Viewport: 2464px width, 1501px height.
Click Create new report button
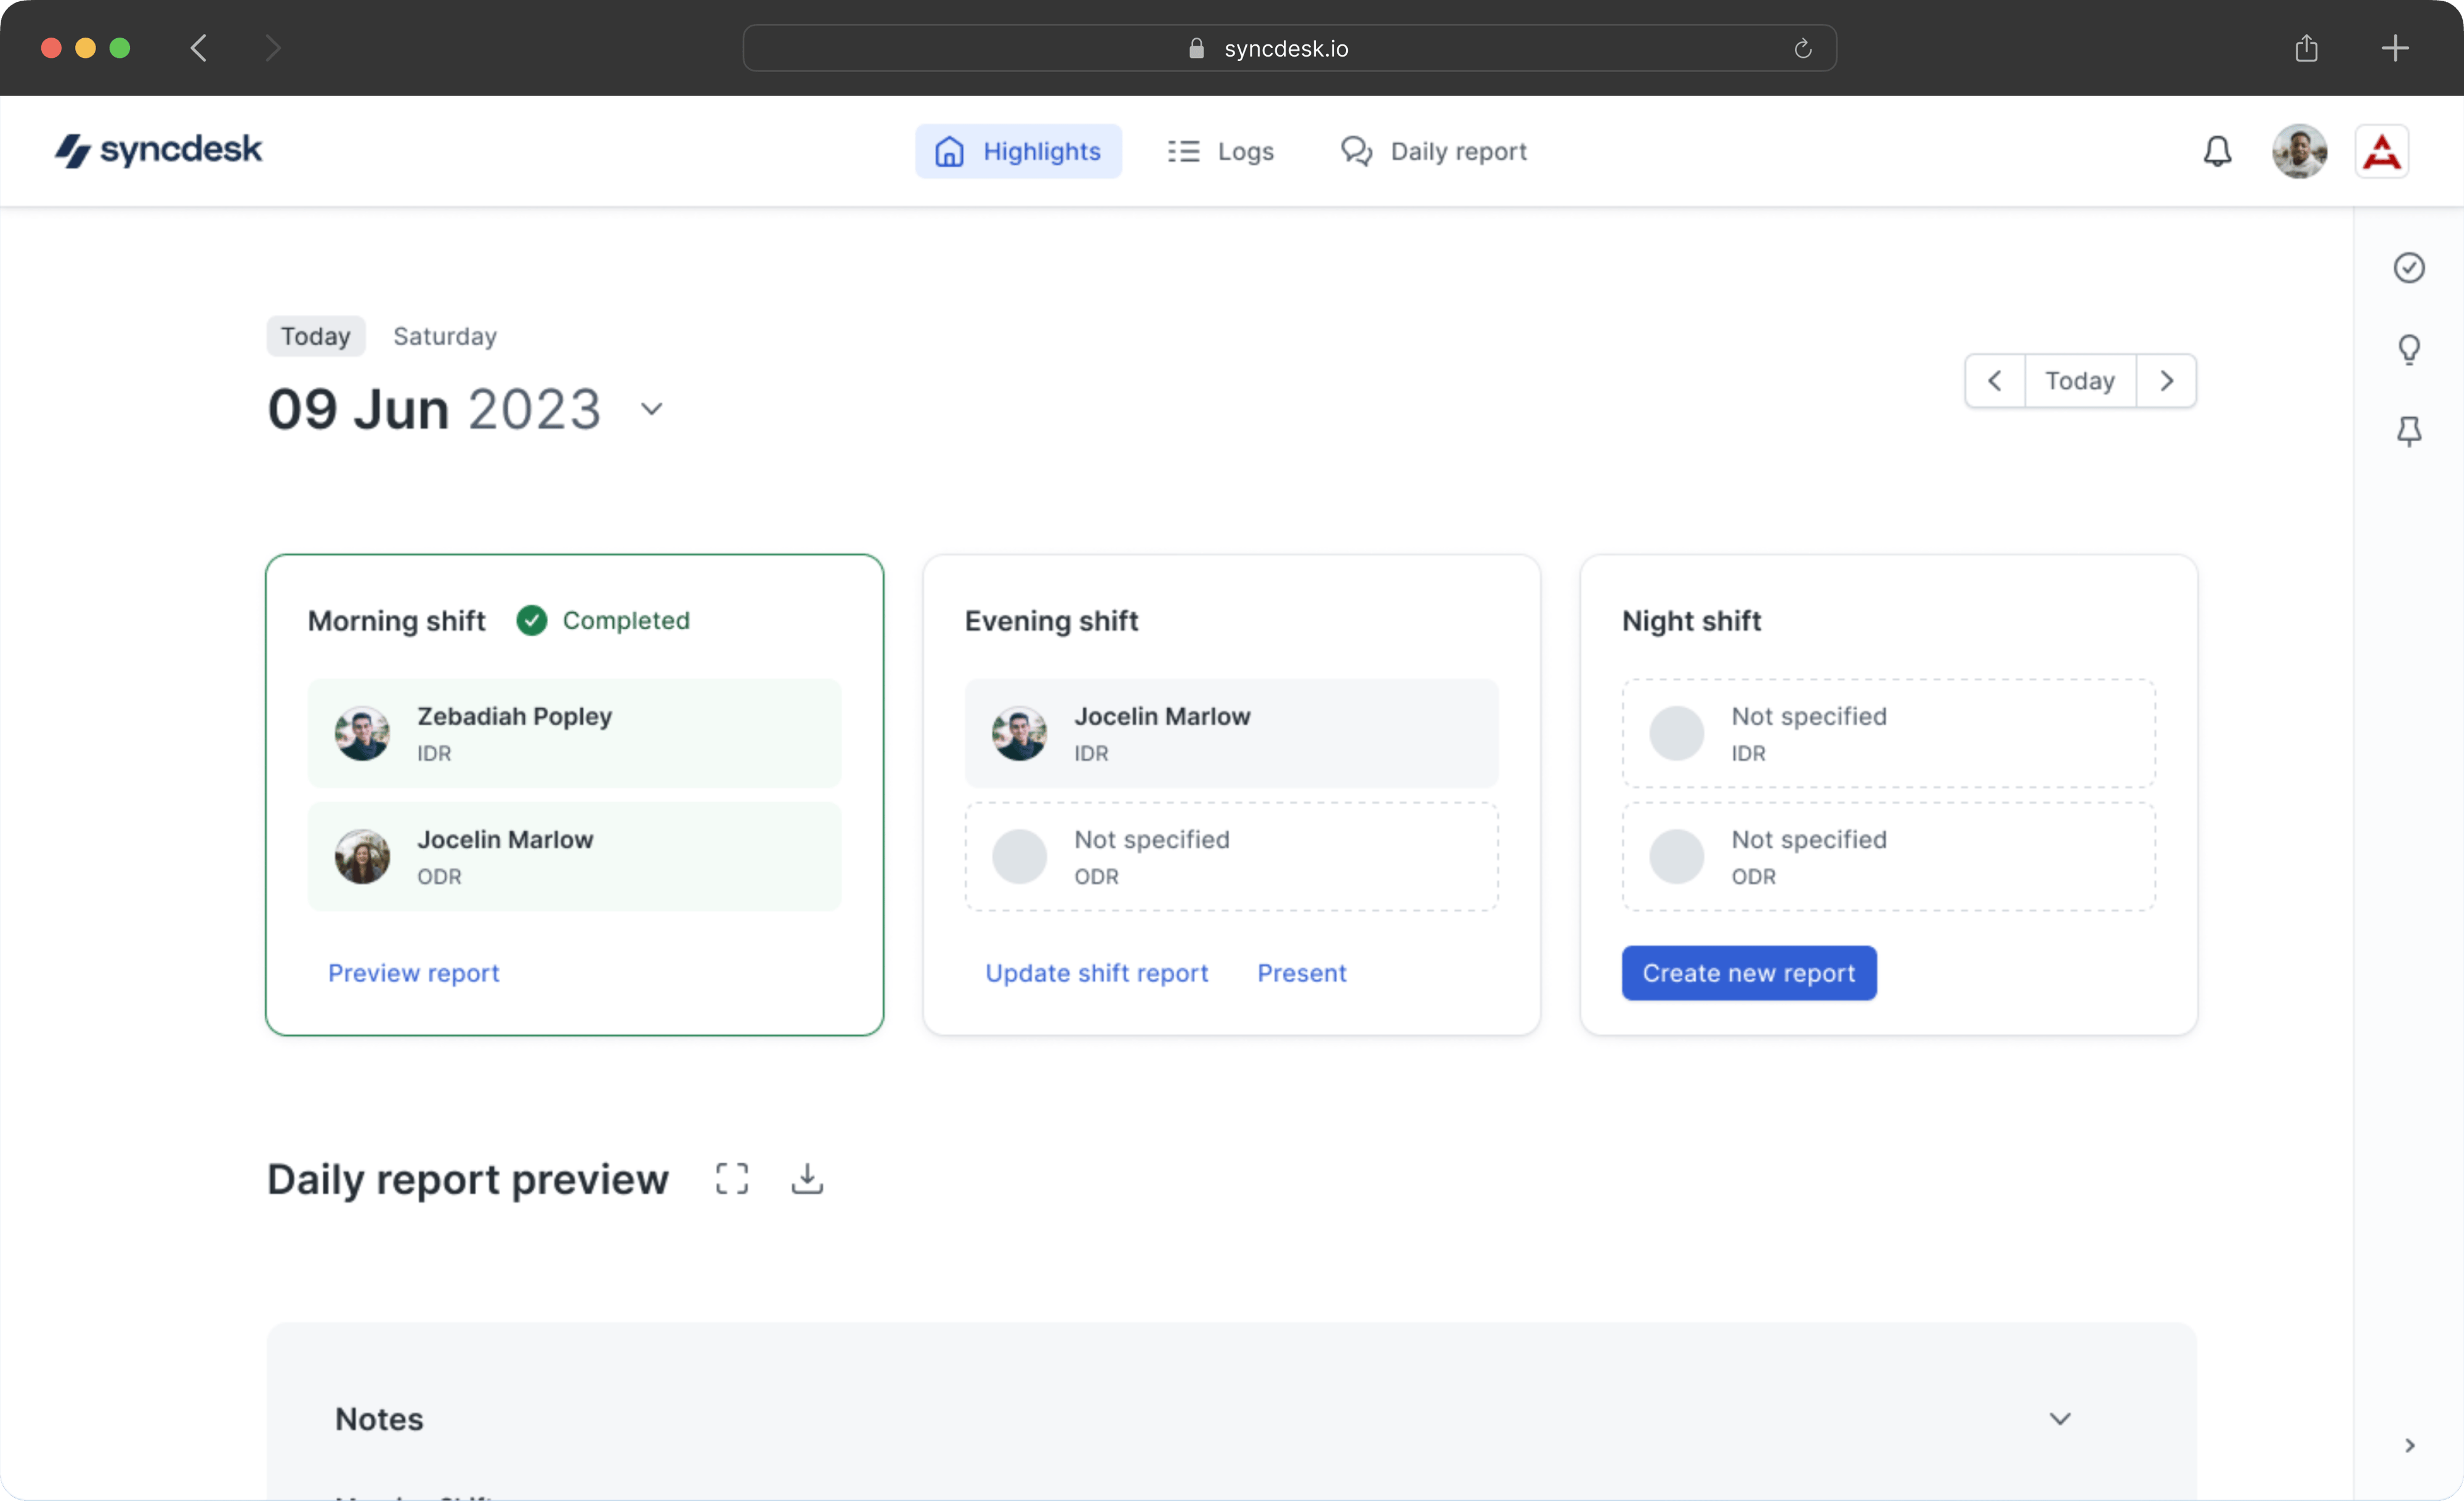(1748, 972)
